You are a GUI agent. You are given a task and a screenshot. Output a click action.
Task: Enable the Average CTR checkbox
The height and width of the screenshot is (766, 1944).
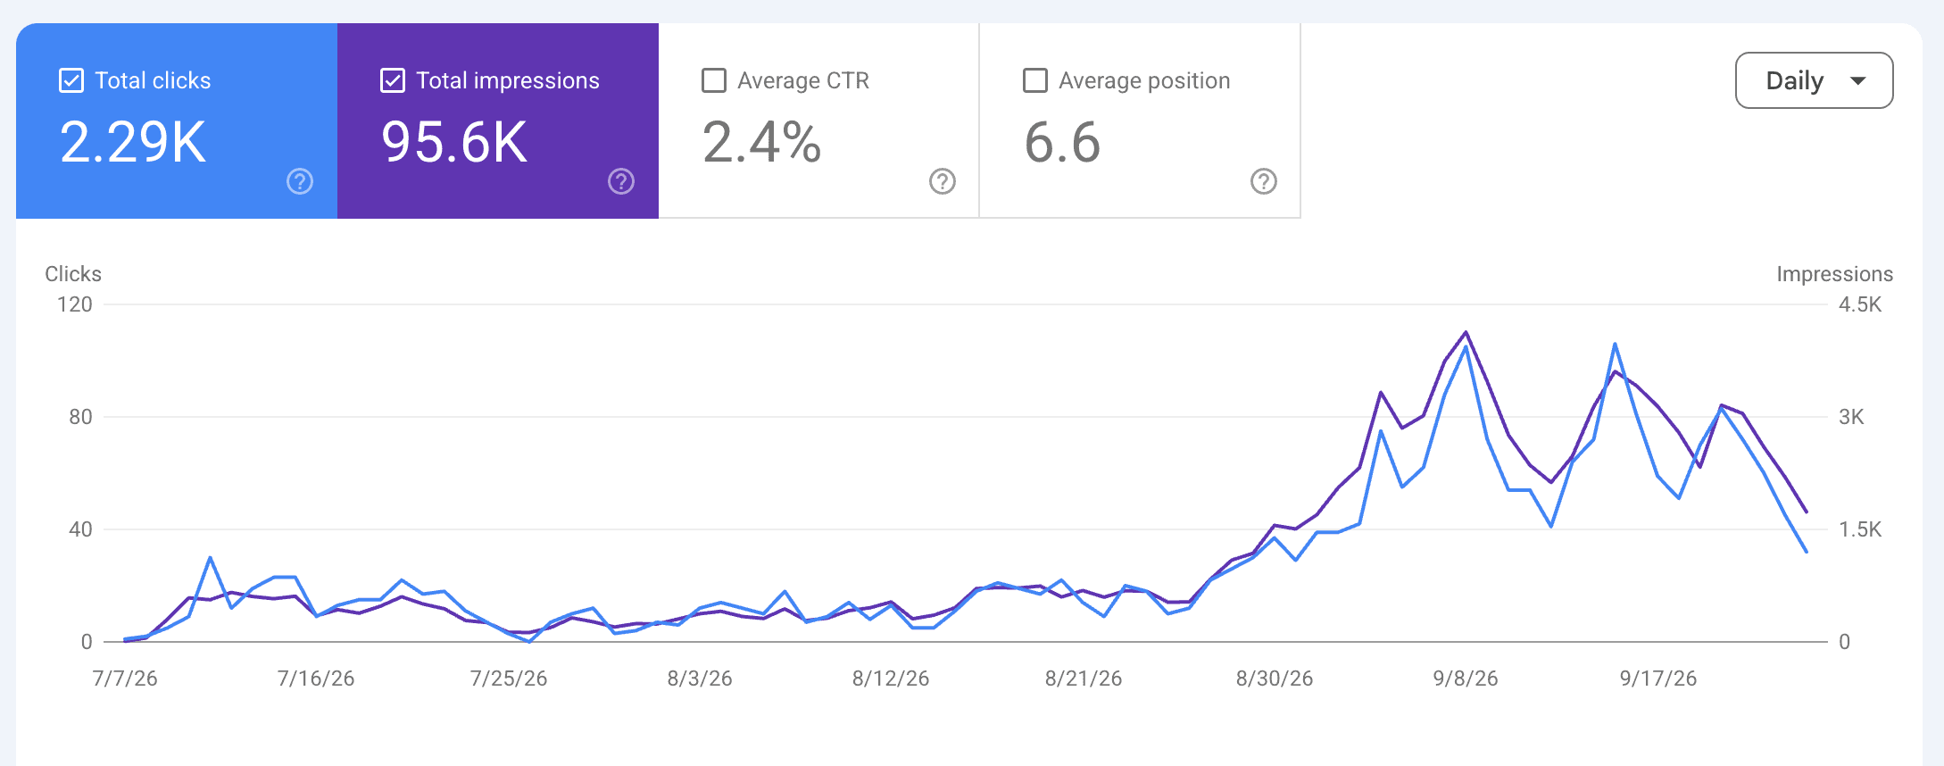(714, 80)
